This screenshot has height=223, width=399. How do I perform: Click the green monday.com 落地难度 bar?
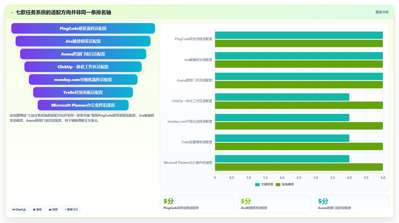pos(299,126)
